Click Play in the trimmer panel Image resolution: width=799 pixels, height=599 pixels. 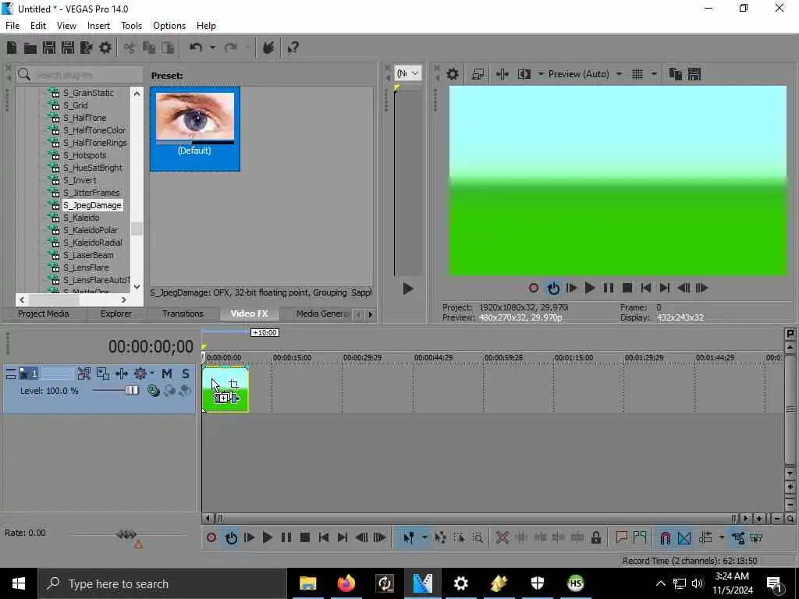point(407,289)
